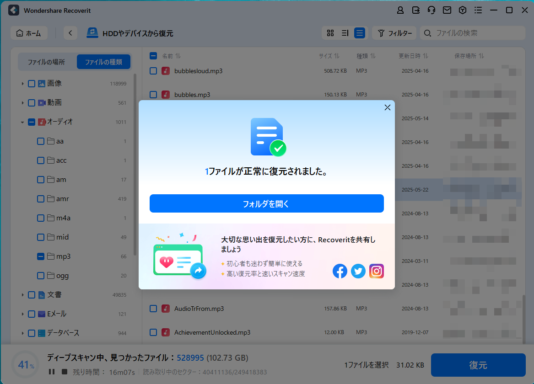
Task: Switch to ファイルの種類 tab
Action: 103,62
